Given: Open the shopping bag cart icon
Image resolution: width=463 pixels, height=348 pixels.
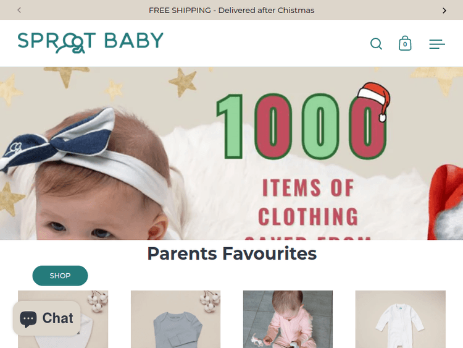Looking at the screenshot, I should click(x=405, y=43).
